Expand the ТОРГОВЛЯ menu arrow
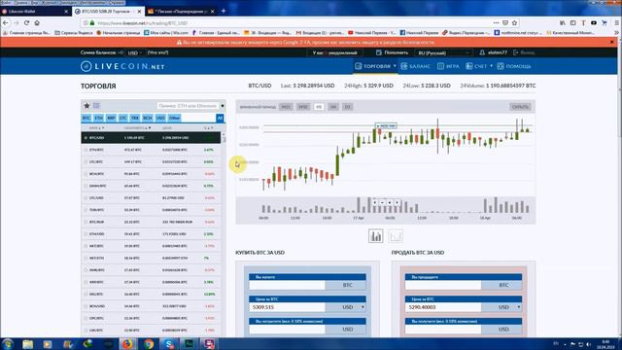The width and height of the screenshot is (622, 350). pyautogui.click(x=395, y=66)
